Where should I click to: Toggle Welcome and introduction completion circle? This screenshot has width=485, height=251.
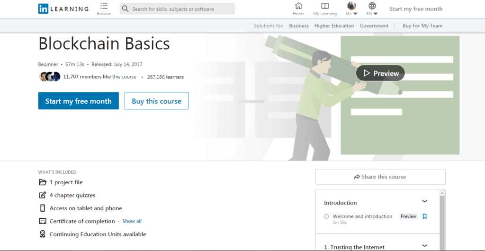click(326, 216)
